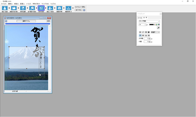Viewport: 196px width, 117px height.
Task: Click the 裏面を閉じる download-tray icon
Action: pyautogui.click(x=69, y=8)
